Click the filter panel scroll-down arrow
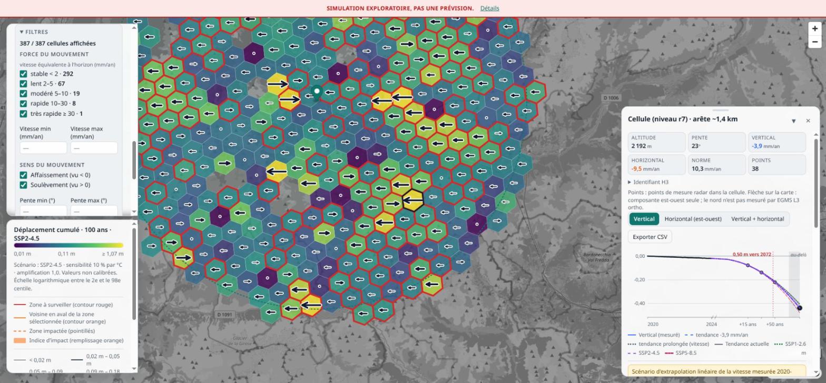Screen dimensions: 826x383 (x=134, y=211)
